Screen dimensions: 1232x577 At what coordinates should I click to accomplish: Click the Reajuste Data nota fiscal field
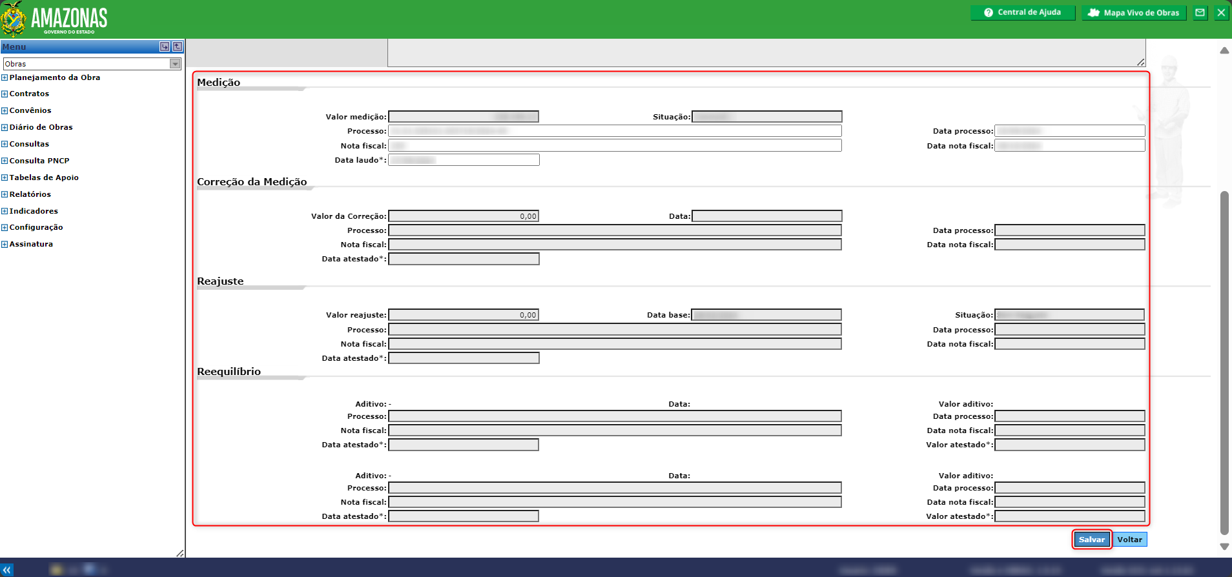point(1070,344)
